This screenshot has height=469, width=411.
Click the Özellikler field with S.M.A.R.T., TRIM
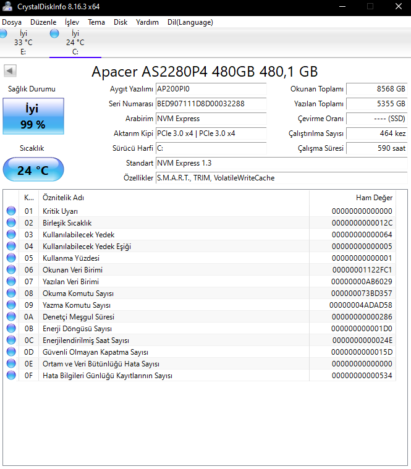[281, 178]
